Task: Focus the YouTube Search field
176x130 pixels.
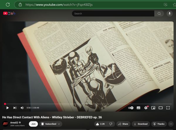Action: pos(113,13)
